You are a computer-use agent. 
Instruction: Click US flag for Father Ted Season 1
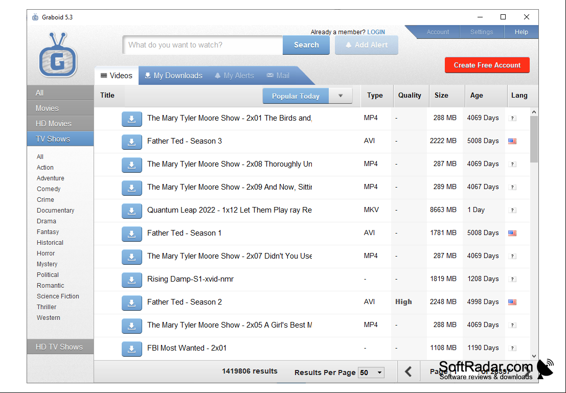click(x=512, y=233)
